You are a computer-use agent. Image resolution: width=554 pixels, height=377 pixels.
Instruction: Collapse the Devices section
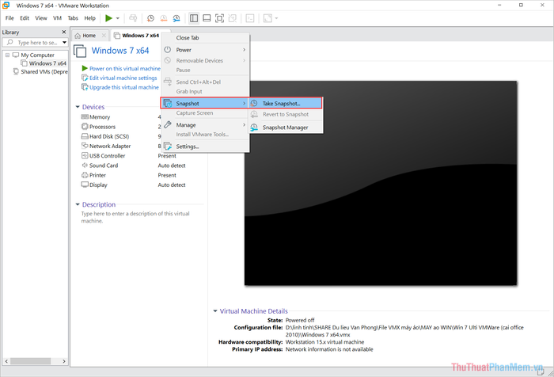pos(78,107)
